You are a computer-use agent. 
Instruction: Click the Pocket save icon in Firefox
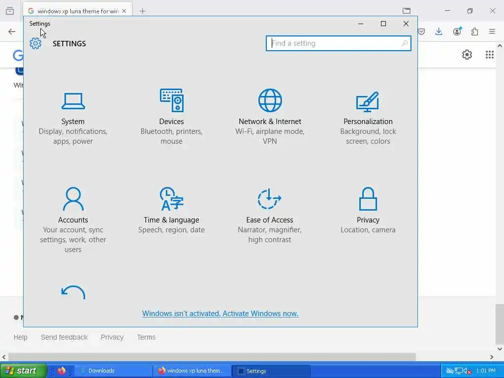421,31
